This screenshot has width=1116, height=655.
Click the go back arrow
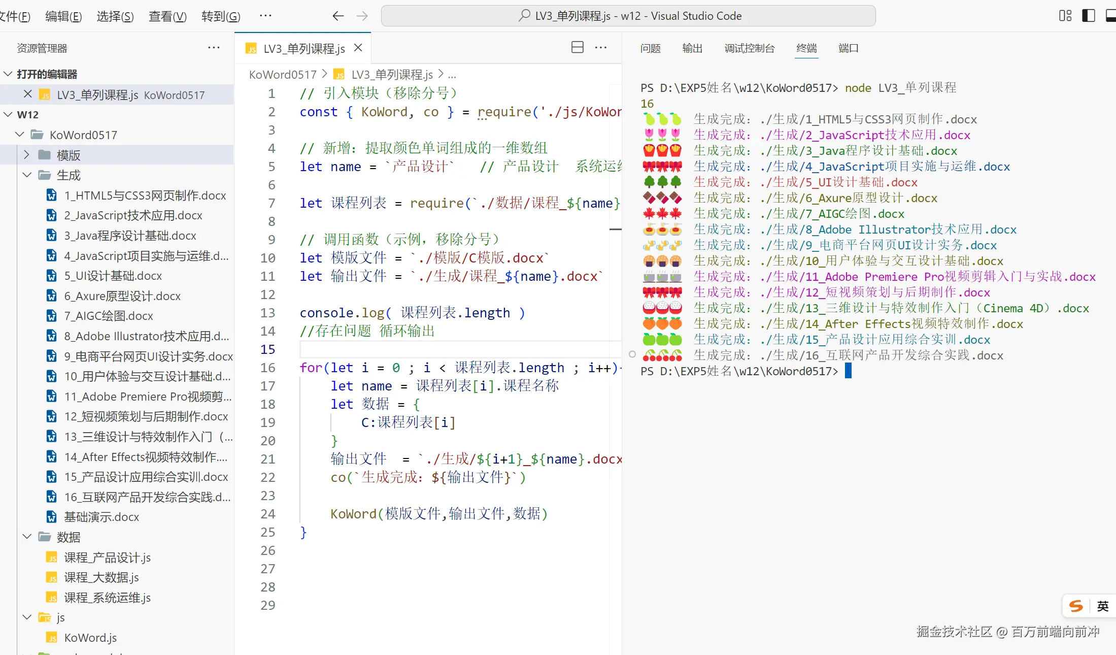pos(338,16)
